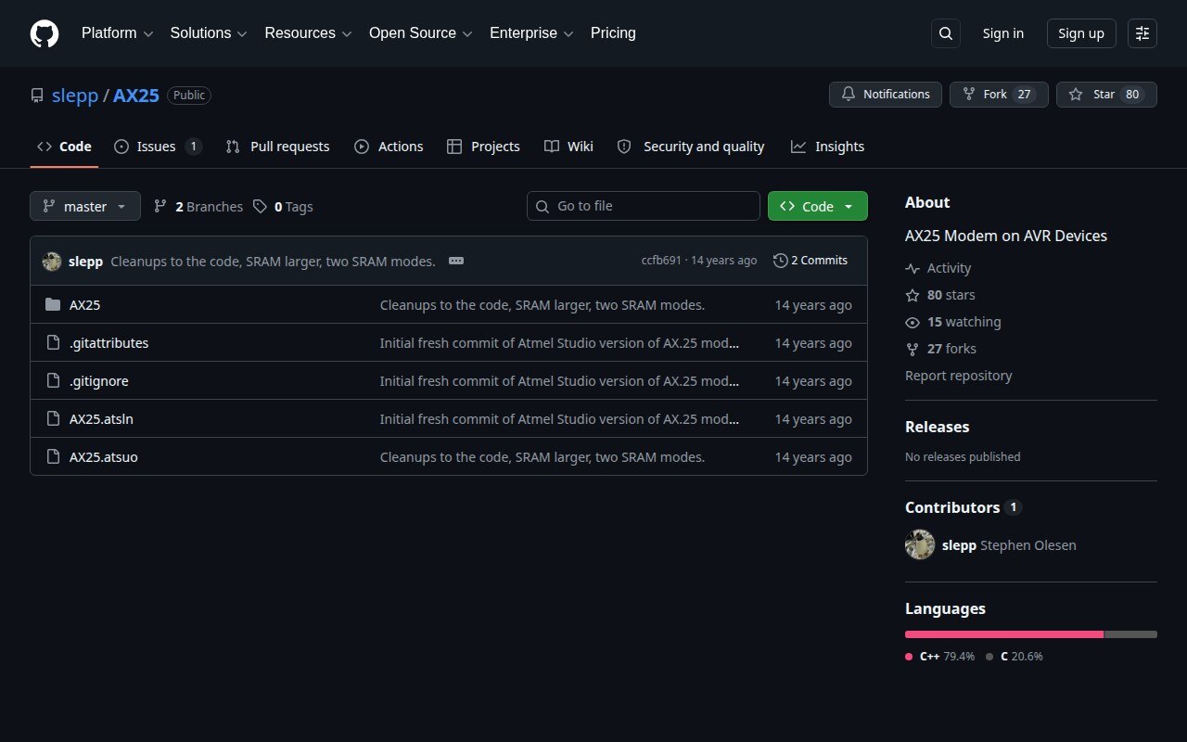Switch to the Projects tab
The image size is (1187, 742).
pos(483,147)
